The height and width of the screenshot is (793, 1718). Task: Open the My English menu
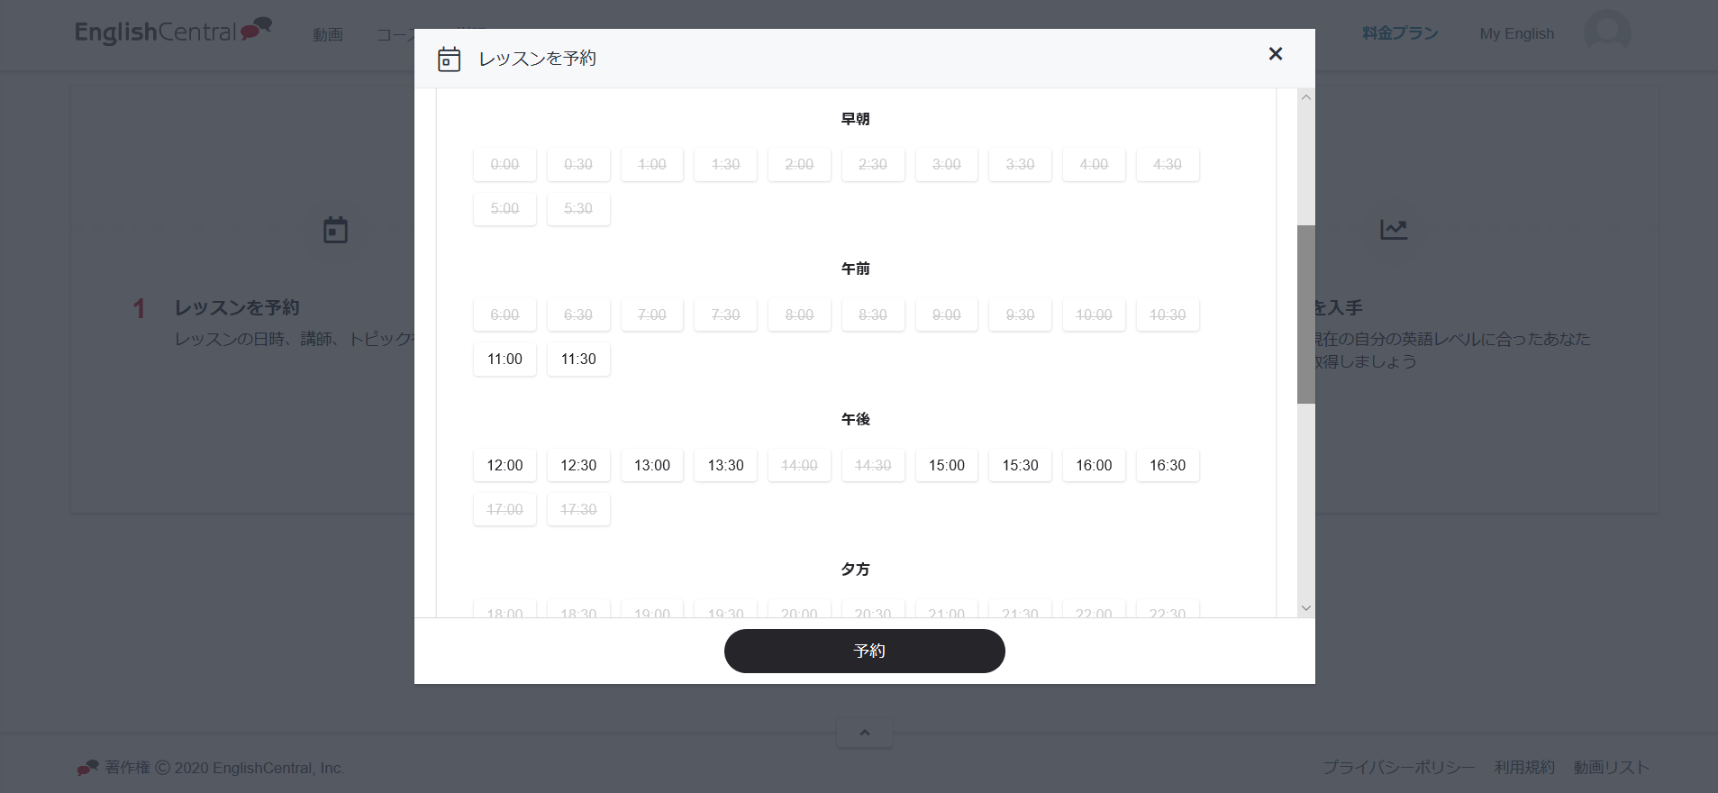click(x=1516, y=33)
